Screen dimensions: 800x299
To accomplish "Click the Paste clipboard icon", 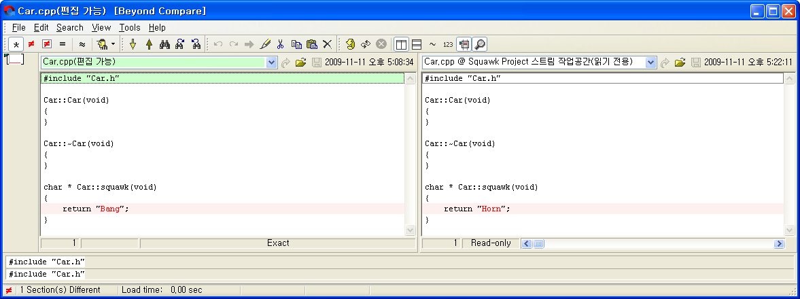I will [x=312, y=44].
